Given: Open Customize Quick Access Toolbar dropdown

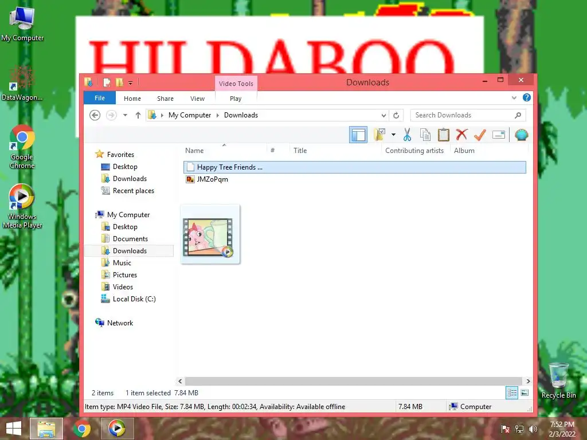Looking at the screenshot, I should coord(130,82).
